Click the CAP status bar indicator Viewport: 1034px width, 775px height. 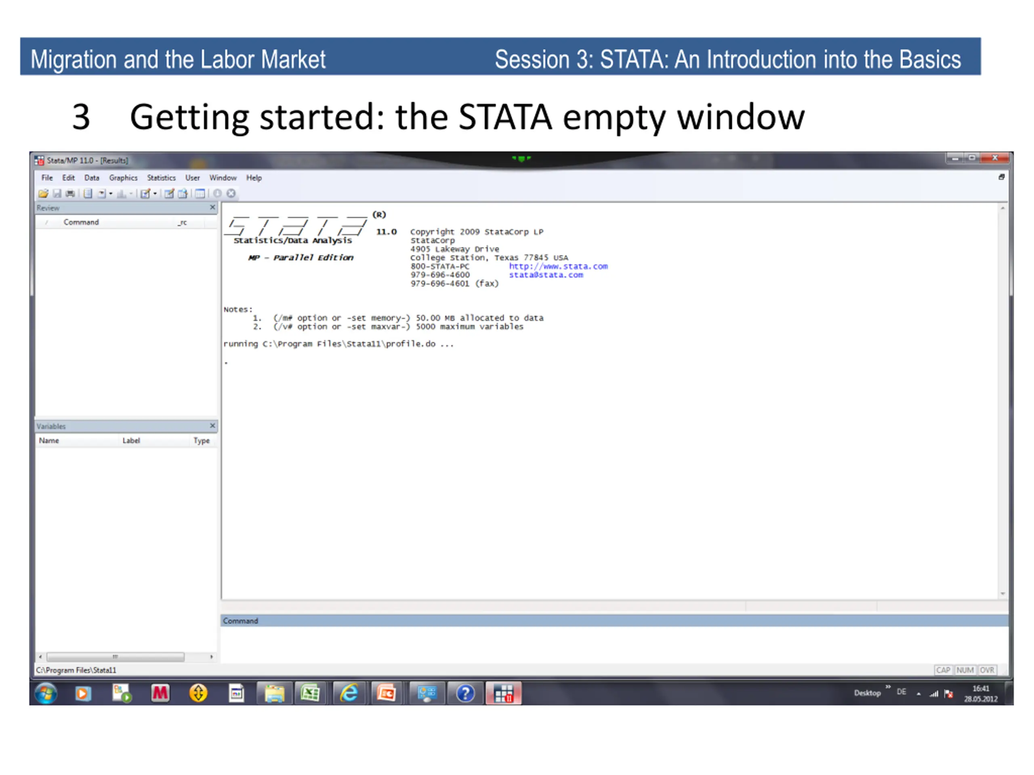(943, 670)
